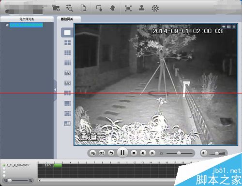
Task: Select the 36-window layout
Action: tap(67, 83)
